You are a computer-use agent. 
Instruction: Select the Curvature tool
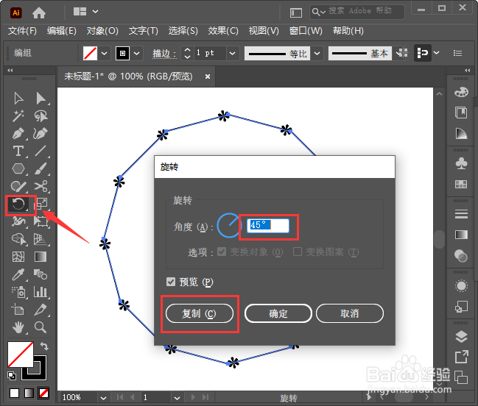[x=41, y=134]
